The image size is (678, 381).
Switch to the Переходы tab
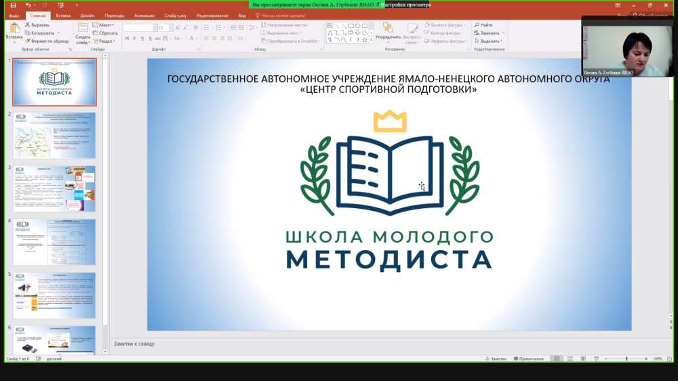click(114, 16)
